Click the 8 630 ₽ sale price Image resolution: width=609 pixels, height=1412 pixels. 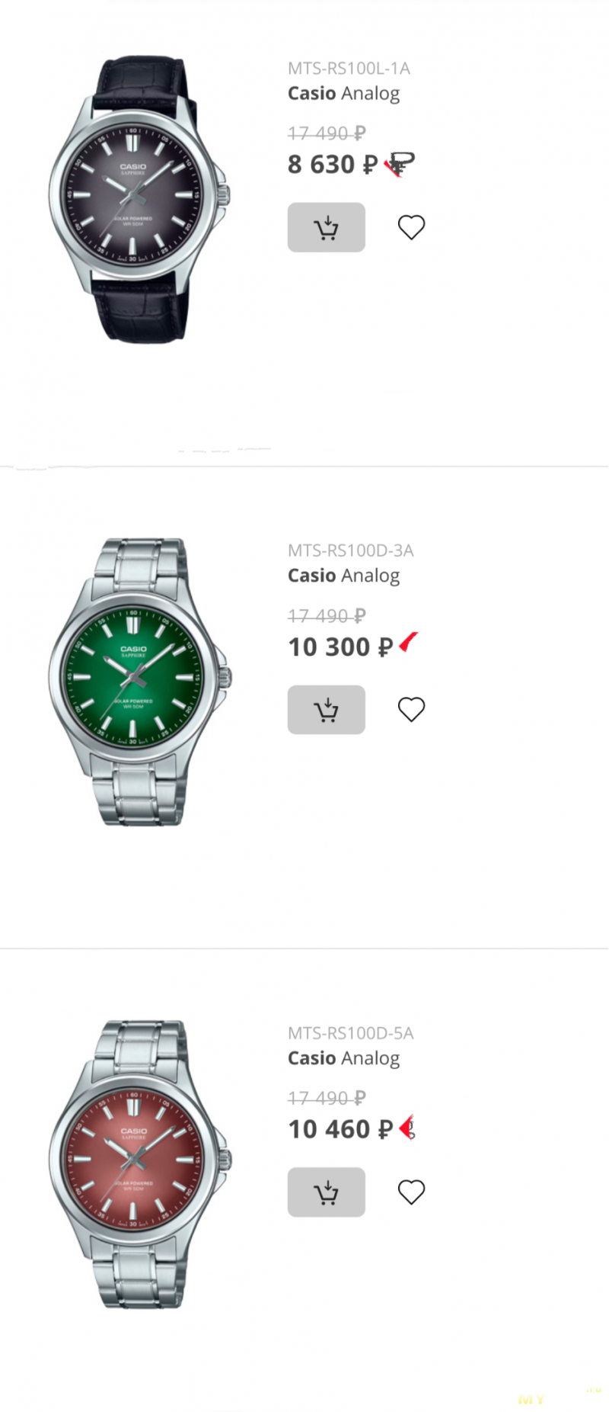pyautogui.click(x=333, y=165)
